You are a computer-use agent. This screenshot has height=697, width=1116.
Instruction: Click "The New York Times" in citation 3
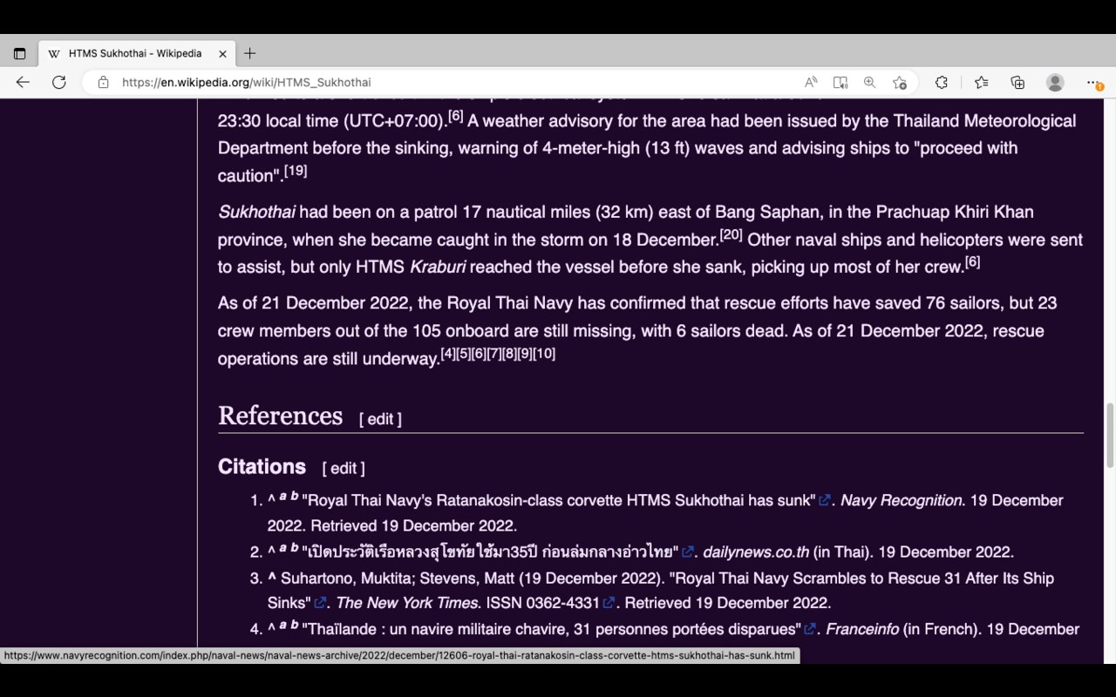tap(406, 603)
